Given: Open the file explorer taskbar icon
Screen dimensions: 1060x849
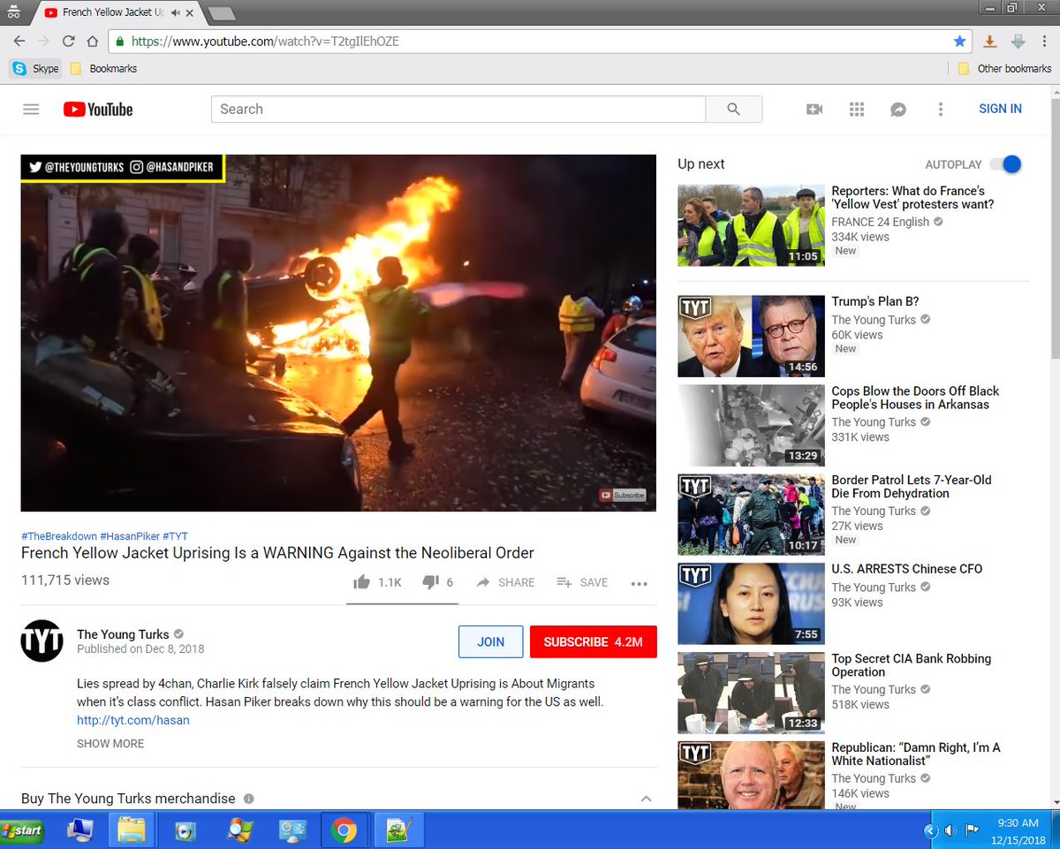Looking at the screenshot, I should coord(131,830).
